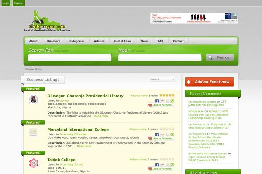Viewport: 262px width, 174px height.
Task: Open the Library category link
Action: tap(64, 100)
